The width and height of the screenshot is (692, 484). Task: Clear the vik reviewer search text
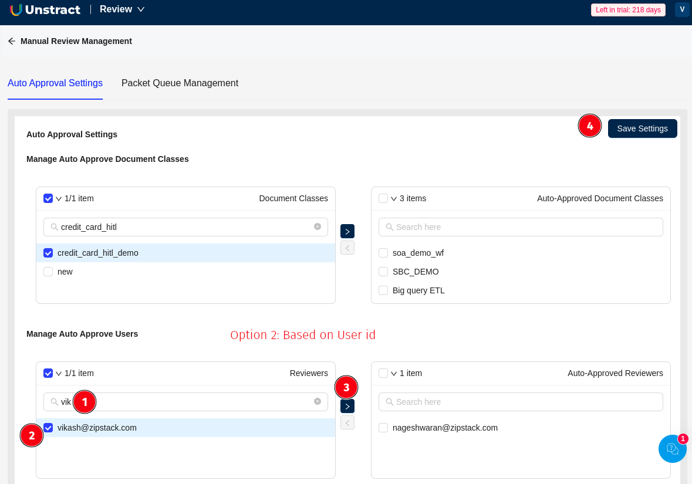click(318, 401)
